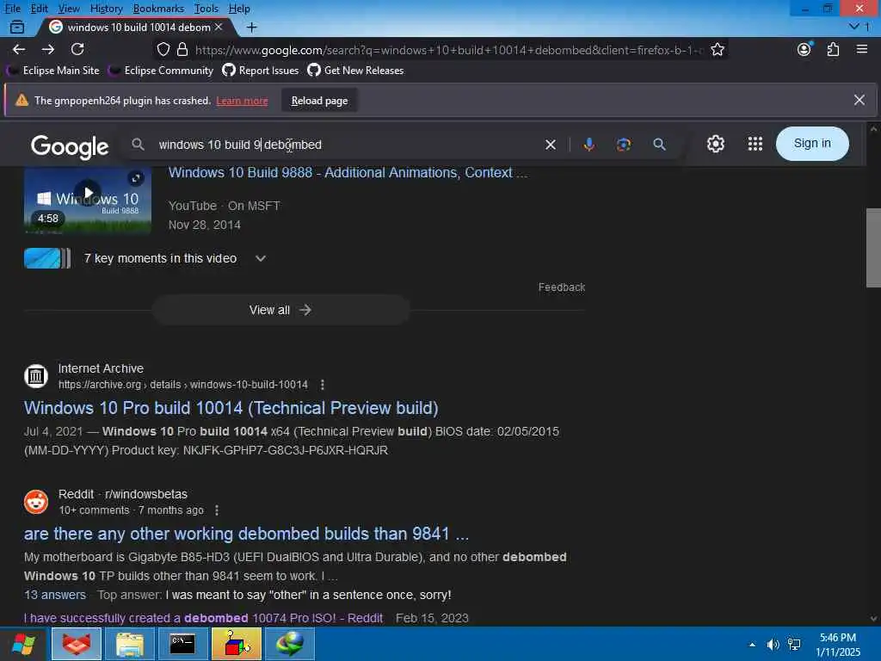Screen dimensions: 881x661
Task: Go to Google homepage via logo
Action: [x=70, y=146]
